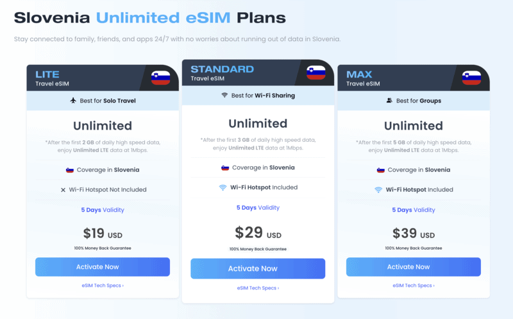Click Wi-Fi Hotspot icon in MAX plan

[x=380, y=189]
